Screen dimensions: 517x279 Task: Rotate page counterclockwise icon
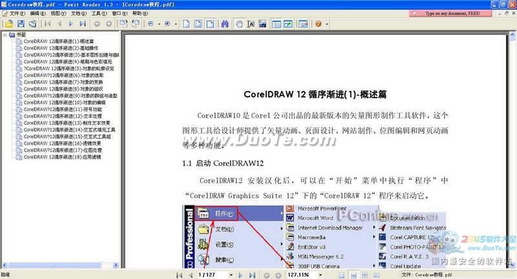pyautogui.click(x=135, y=24)
